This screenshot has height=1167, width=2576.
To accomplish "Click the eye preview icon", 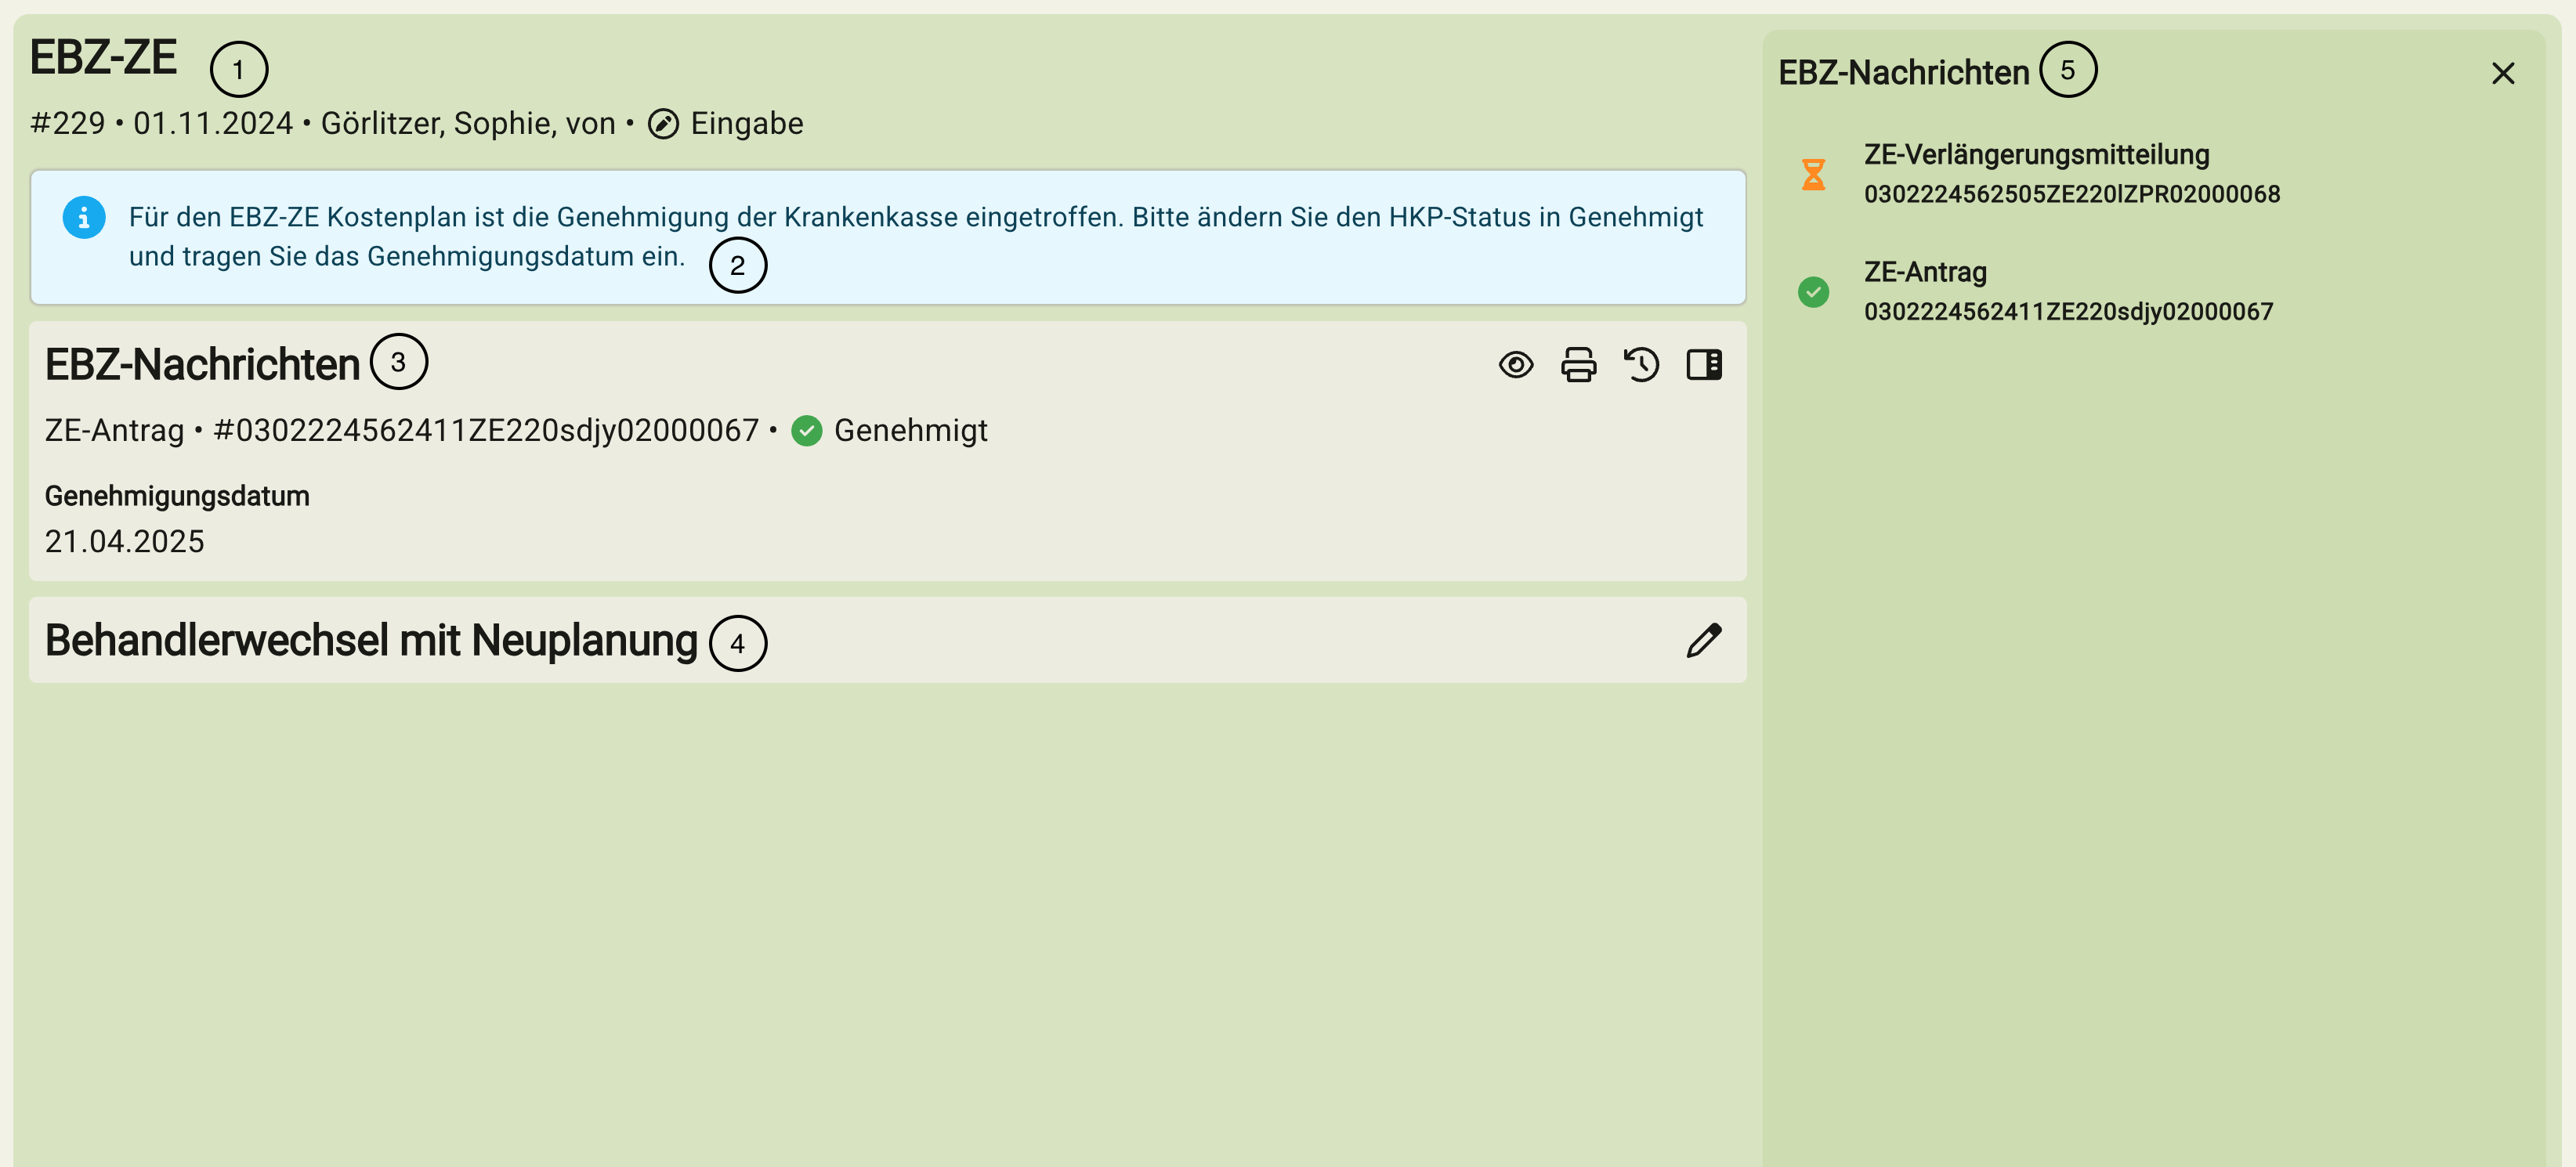I will [1515, 365].
